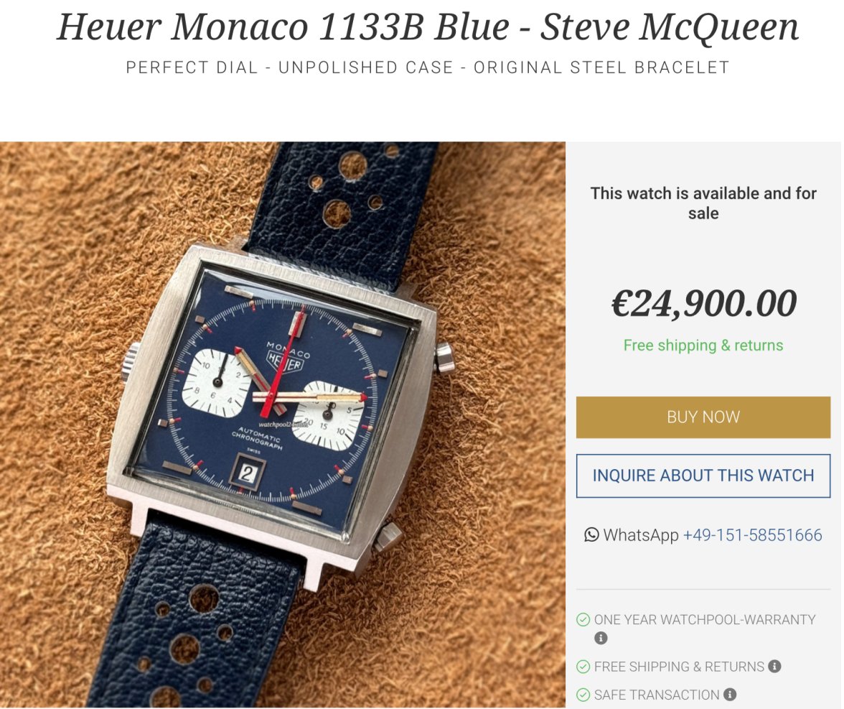Click the SAFE TRANSACTION label
This screenshot has width=844, height=709.
pyautogui.click(x=656, y=695)
